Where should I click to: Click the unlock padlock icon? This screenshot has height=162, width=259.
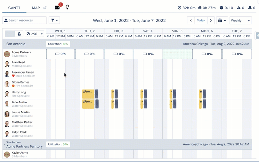click(x=19, y=34)
